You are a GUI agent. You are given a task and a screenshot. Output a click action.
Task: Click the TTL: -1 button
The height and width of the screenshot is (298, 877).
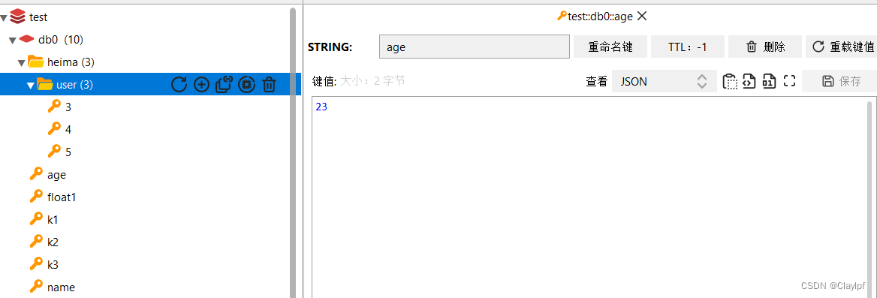(687, 47)
